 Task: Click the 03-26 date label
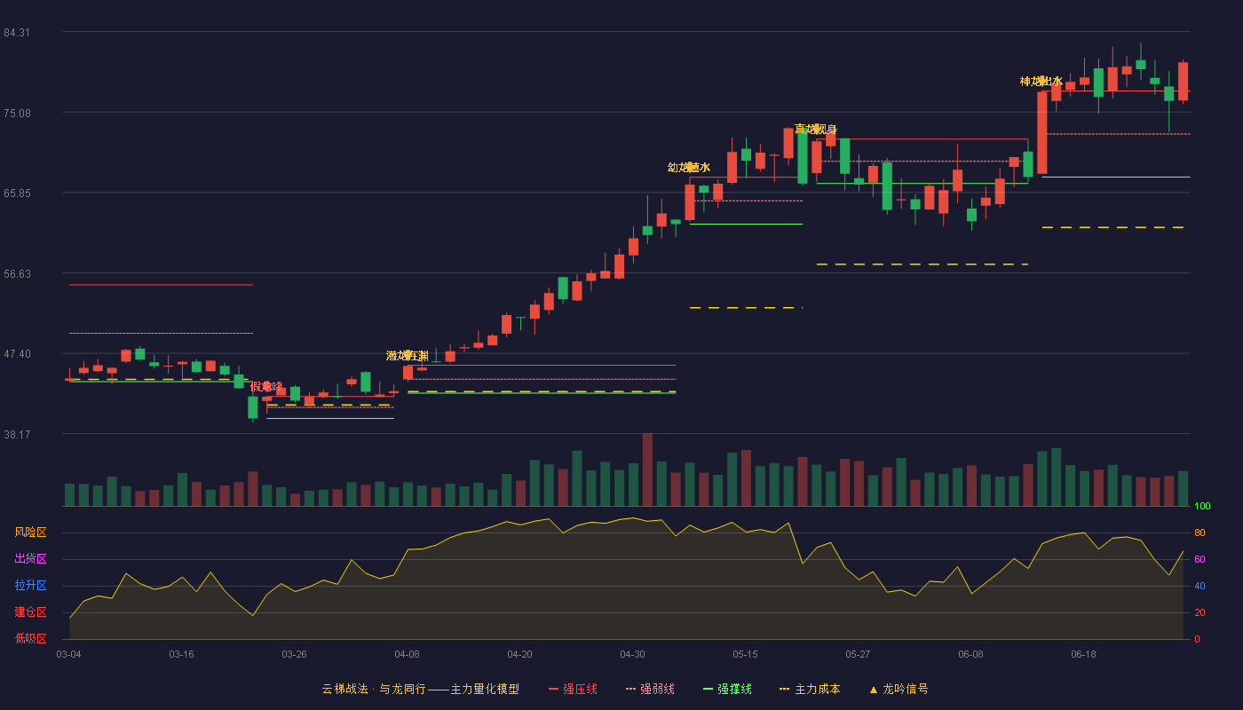[x=294, y=654]
